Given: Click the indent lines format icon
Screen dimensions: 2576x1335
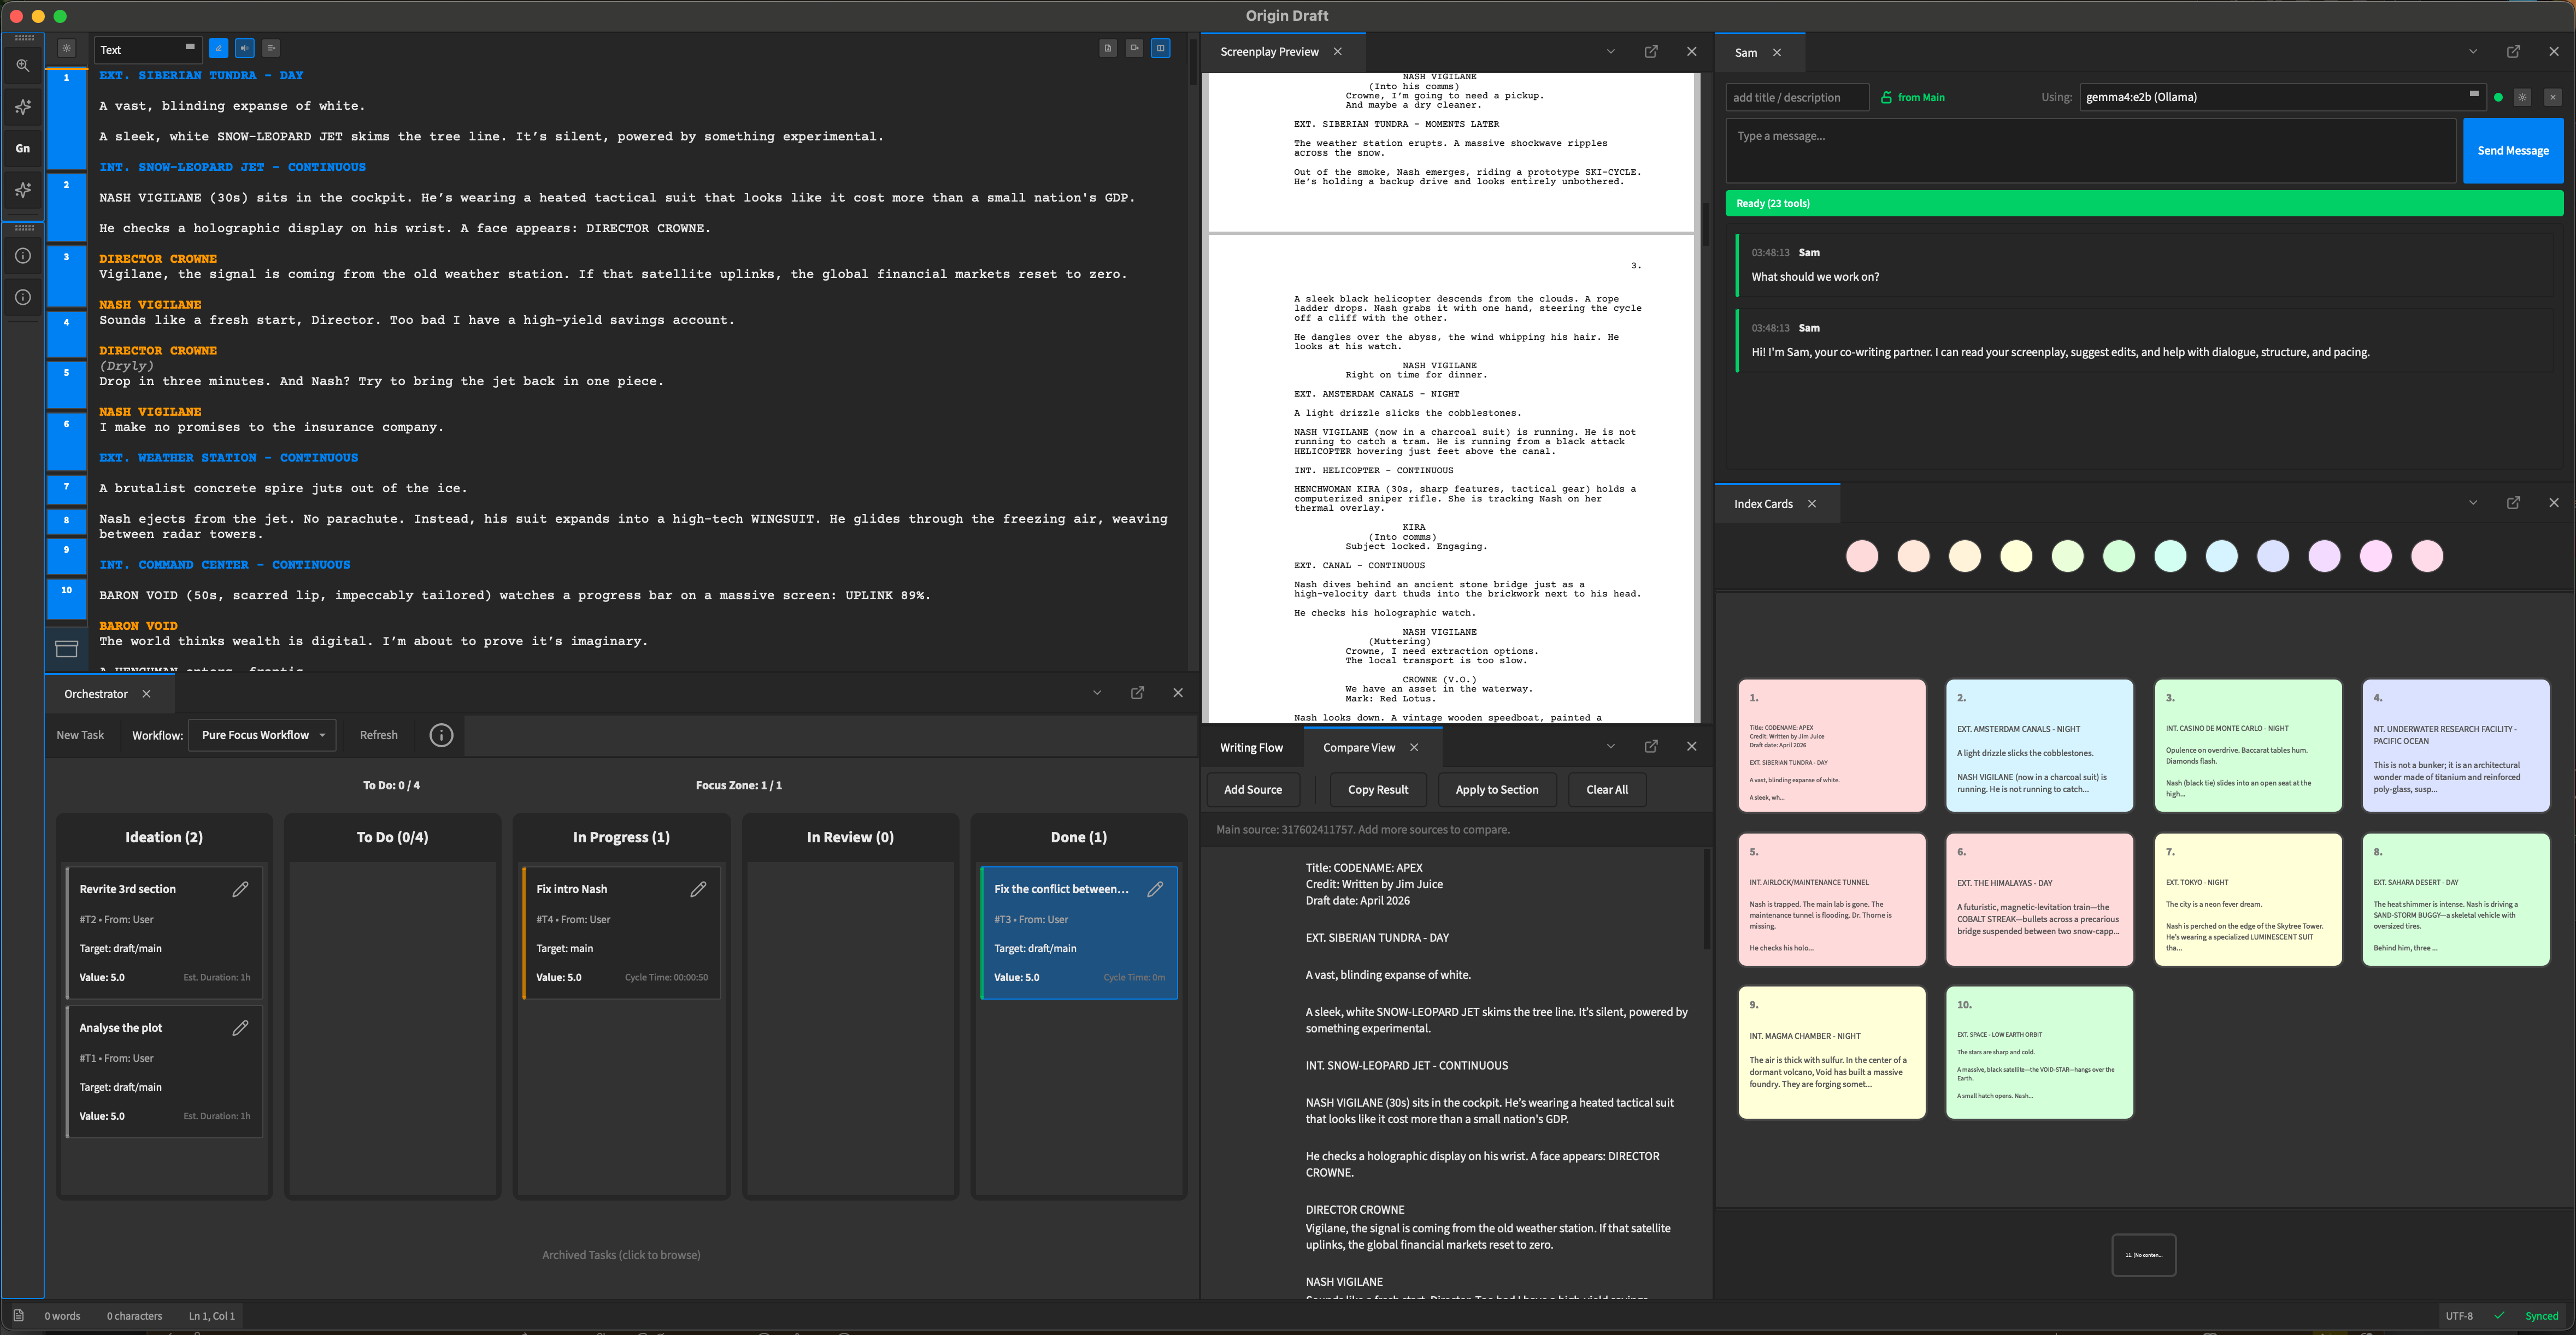Looking at the screenshot, I should 271,48.
